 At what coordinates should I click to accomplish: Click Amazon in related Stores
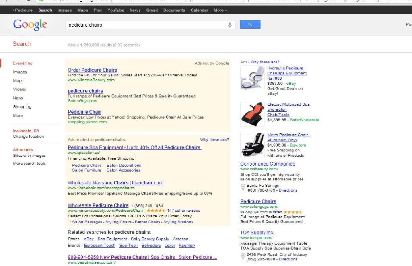coord(181,239)
